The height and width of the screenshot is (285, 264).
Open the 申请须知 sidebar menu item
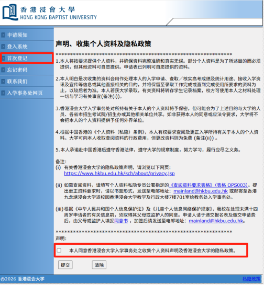(x=17, y=35)
